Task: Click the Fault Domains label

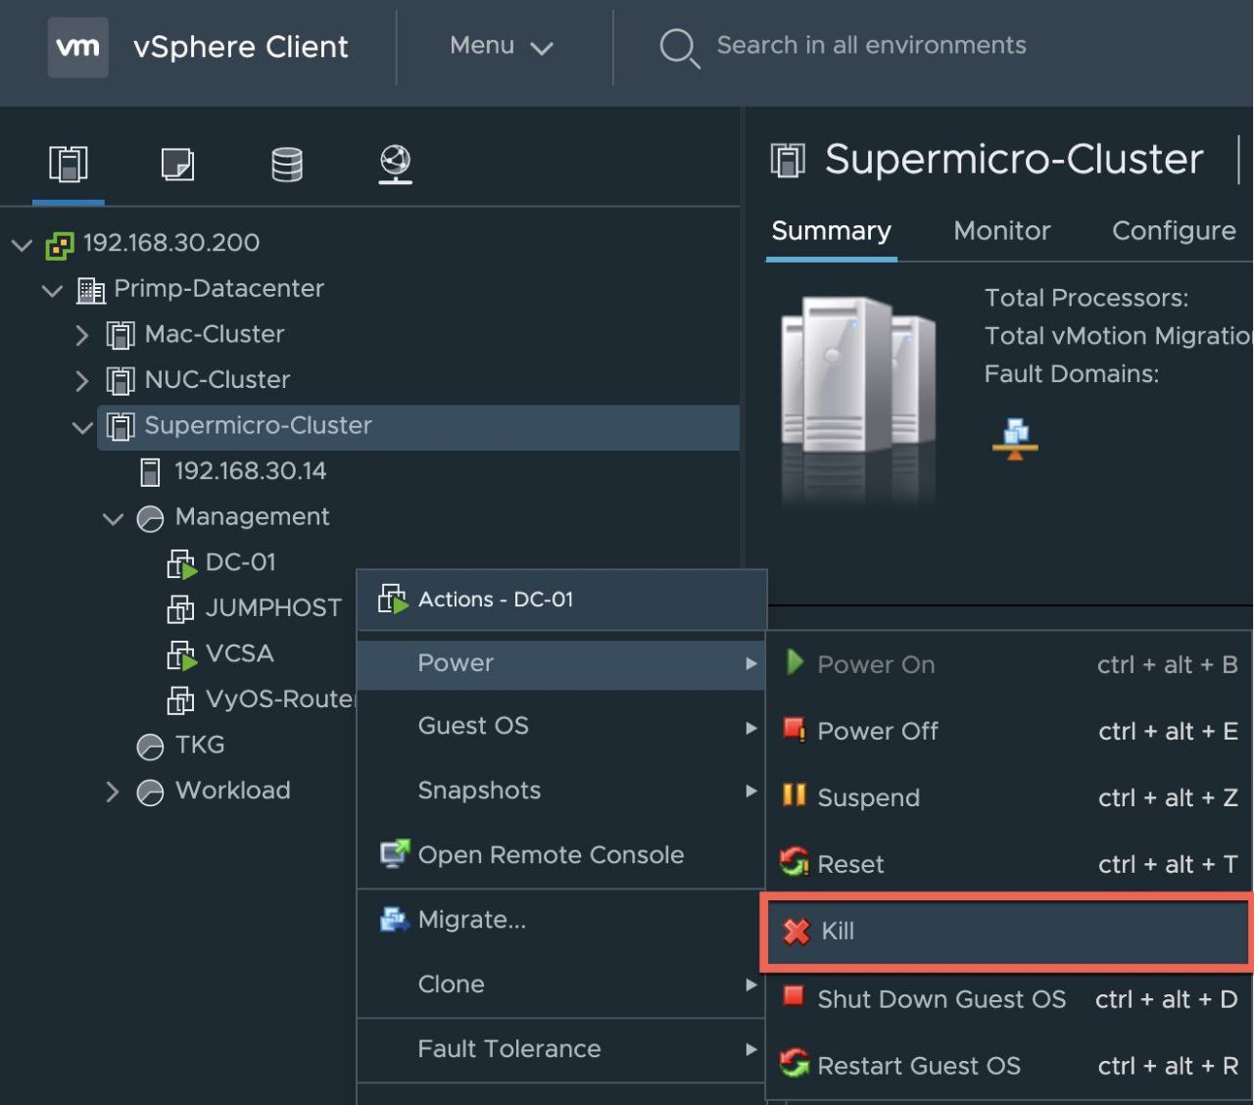Action: tap(1071, 374)
